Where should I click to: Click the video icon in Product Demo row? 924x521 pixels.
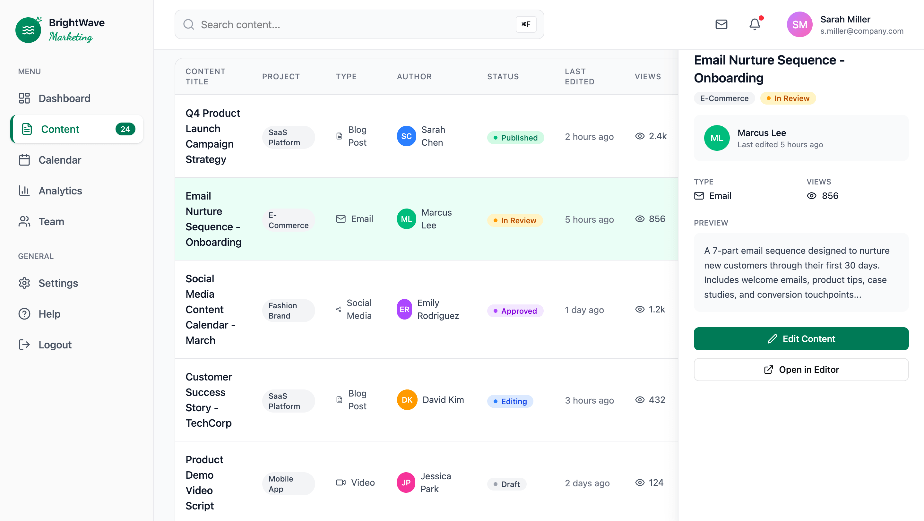click(x=341, y=482)
